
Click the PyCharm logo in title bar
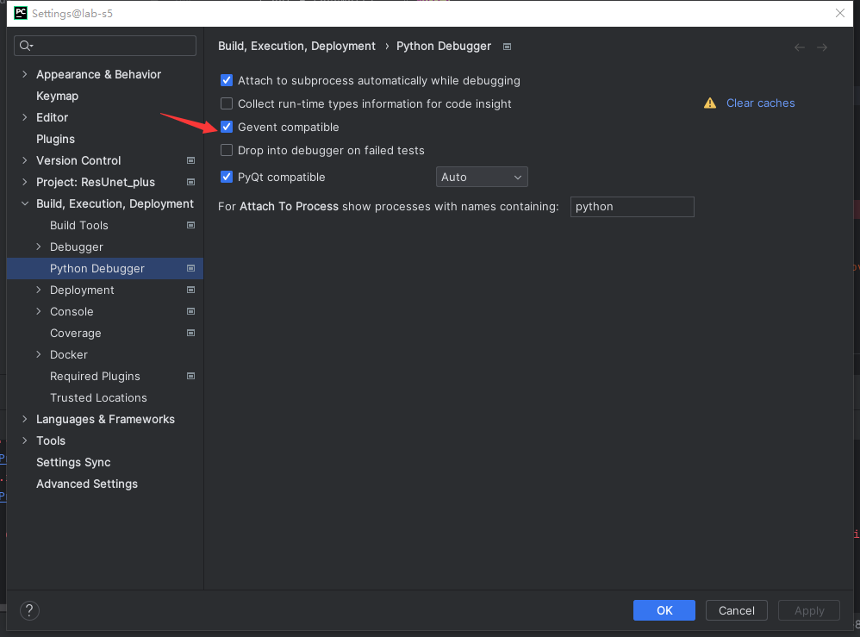21,13
